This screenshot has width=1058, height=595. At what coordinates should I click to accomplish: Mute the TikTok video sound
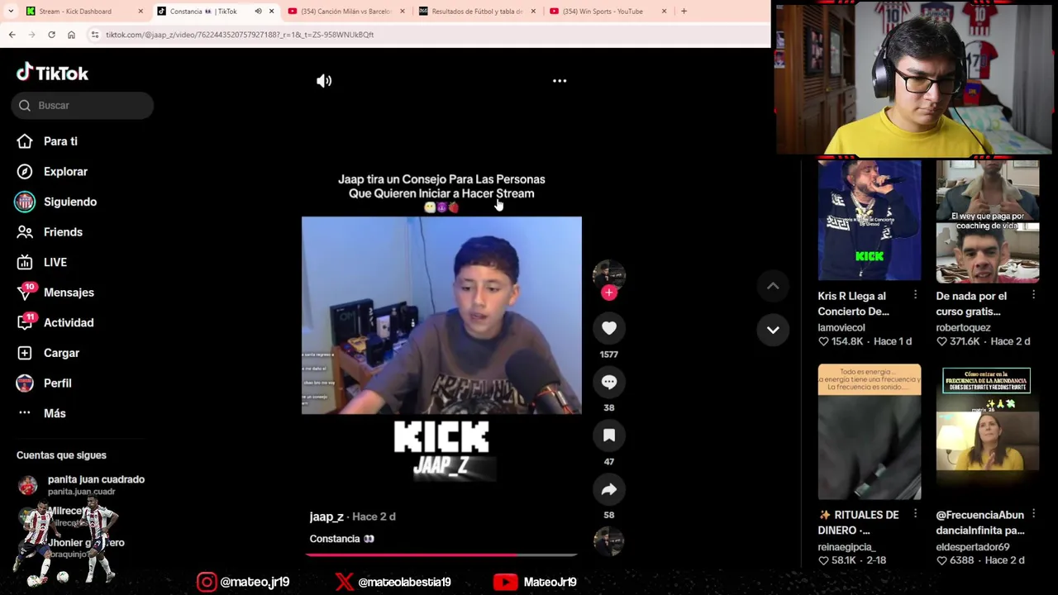pos(324,81)
